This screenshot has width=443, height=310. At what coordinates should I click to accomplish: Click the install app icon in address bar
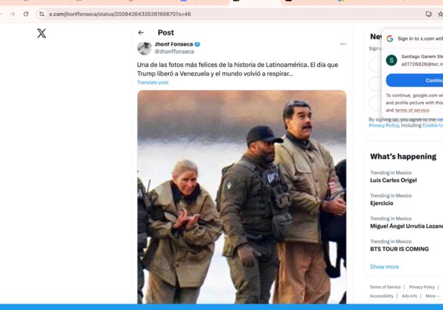tap(429, 14)
